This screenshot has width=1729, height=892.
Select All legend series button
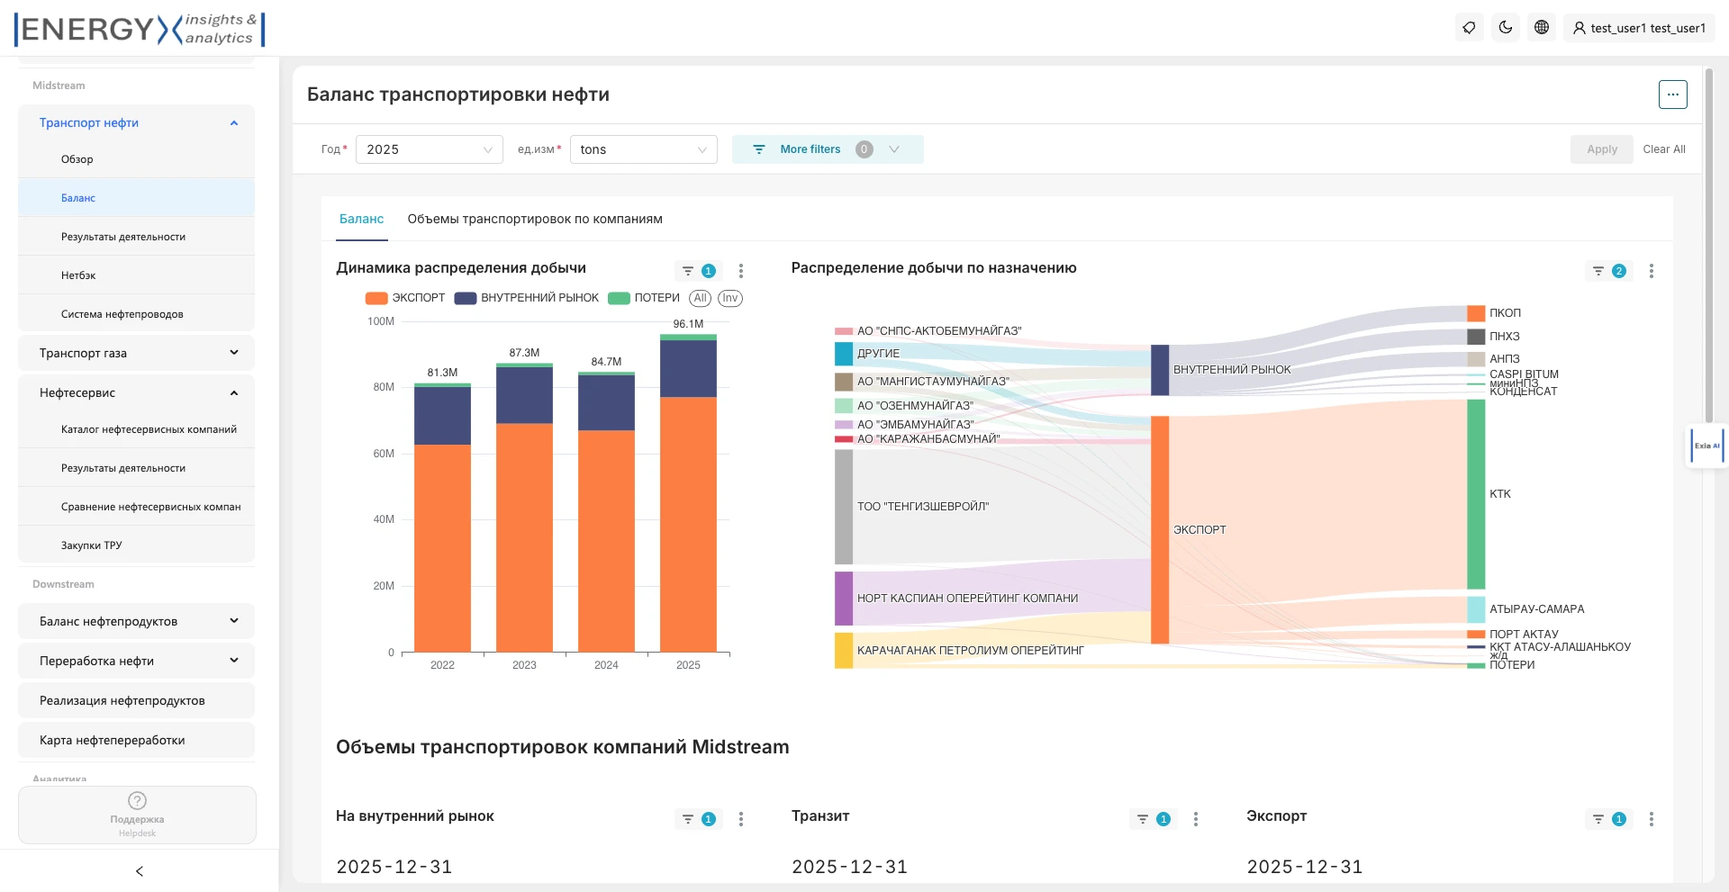pyautogui.click(x=701, y=298)
